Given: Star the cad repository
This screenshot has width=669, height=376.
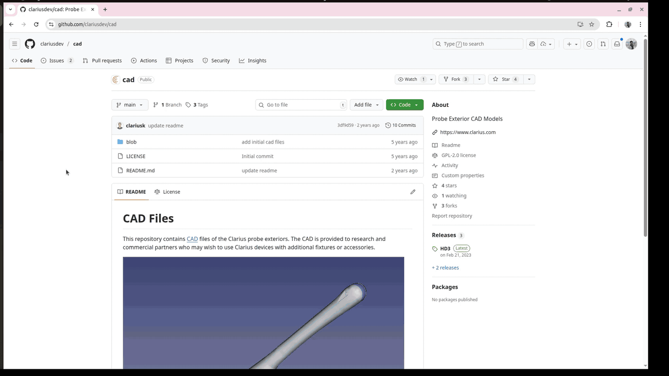Looking at the screenshot, I should click(506, 79).
